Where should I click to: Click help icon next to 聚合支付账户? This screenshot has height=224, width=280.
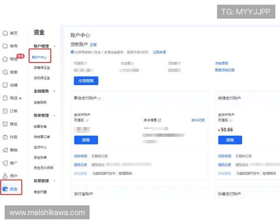99,98
